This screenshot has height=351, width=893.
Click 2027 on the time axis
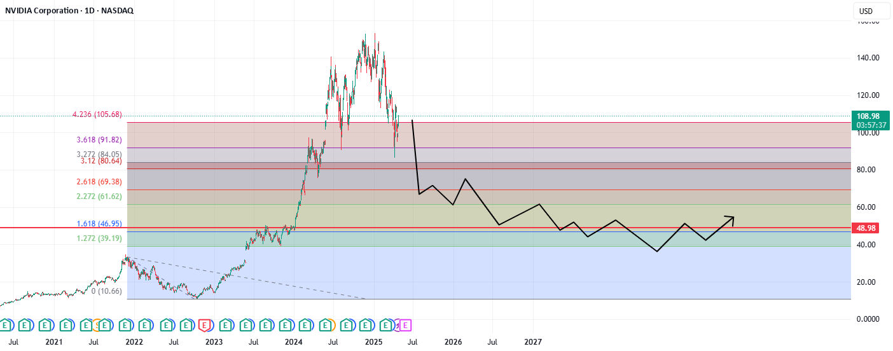tap(533, 342)
